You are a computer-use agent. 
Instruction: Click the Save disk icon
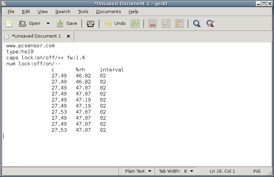pos(60,23)
